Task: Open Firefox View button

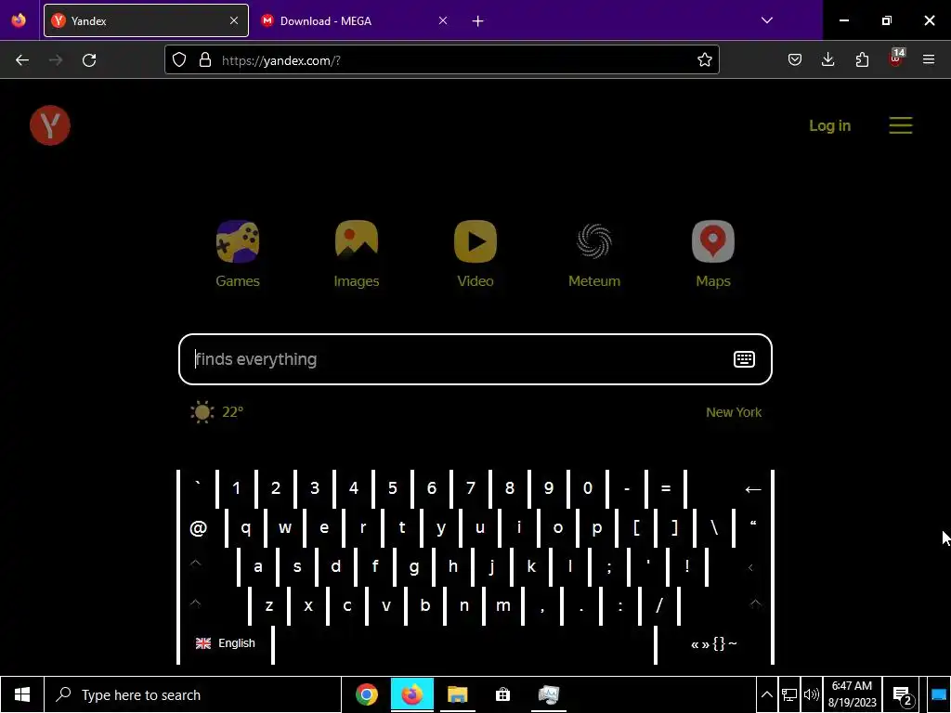Action: coord(19,20)
